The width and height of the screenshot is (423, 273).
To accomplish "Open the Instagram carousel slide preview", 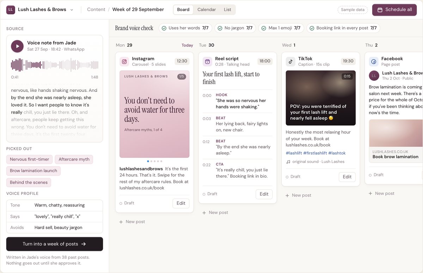I will [x=154, y=114].
